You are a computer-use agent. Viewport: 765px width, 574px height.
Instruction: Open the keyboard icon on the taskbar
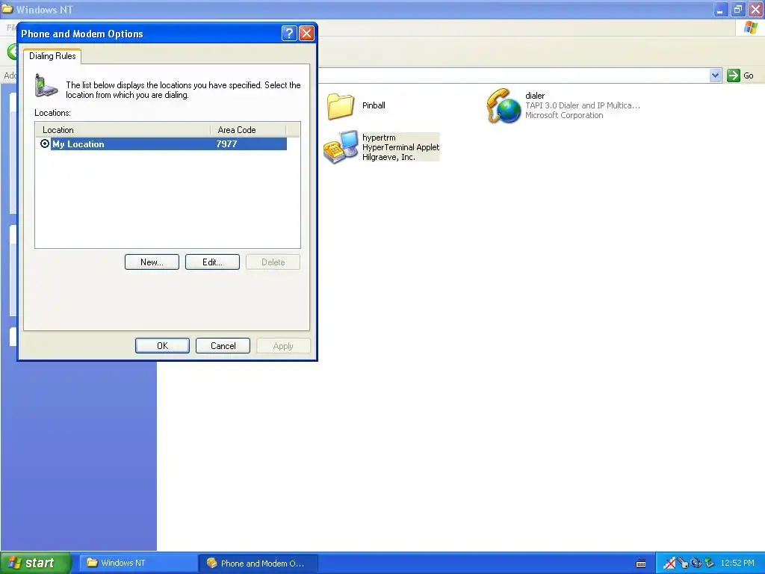pos(641,564)
